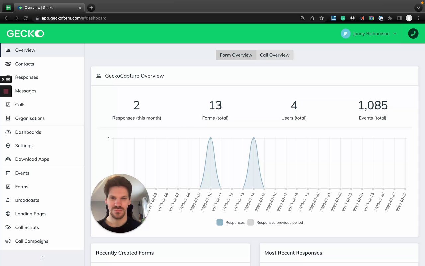
Task: Open the Chrome tab search dropdown
Action: (x=418, y=8)
